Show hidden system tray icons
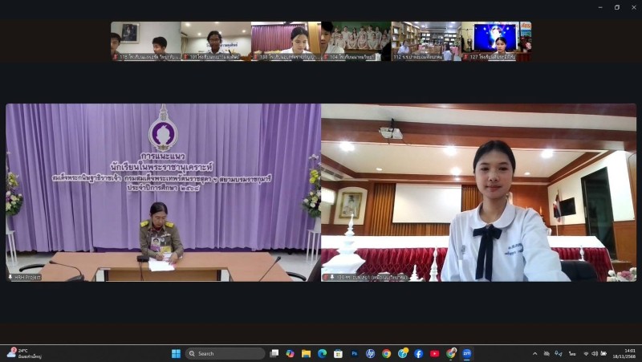This screenshot has width=642, height=362. click(535, 353)
